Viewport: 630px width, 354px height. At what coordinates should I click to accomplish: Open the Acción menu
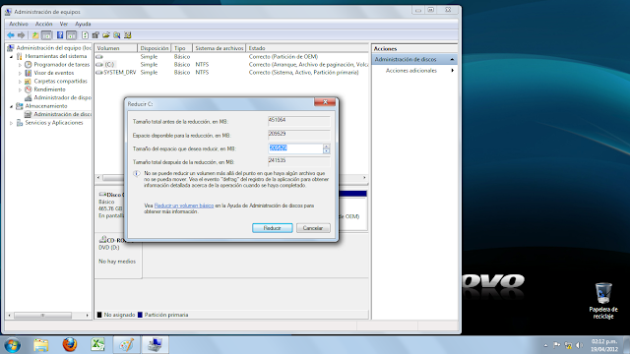(x=43, y=24)
